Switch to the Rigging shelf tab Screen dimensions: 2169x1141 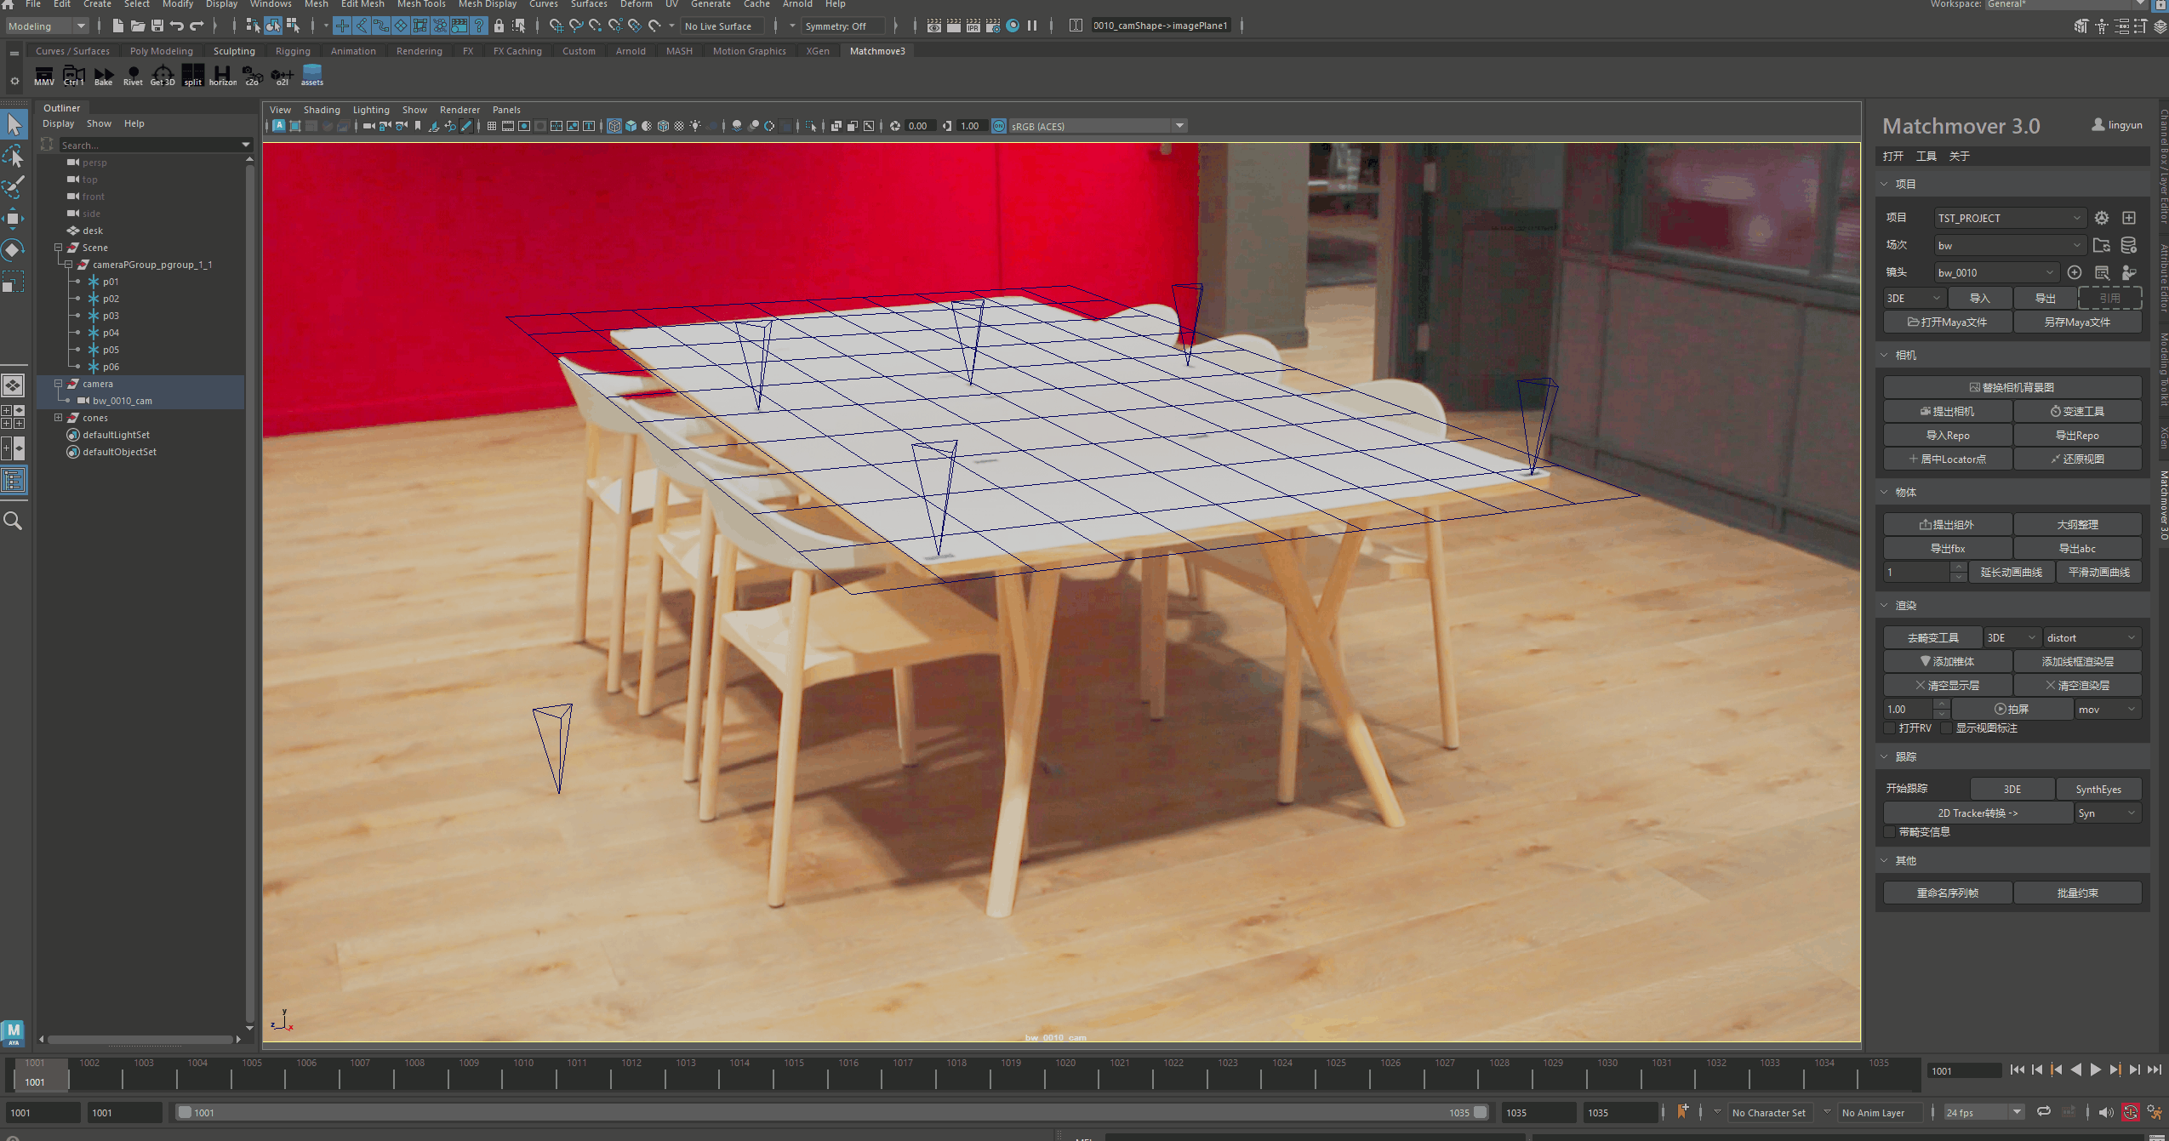293,51
